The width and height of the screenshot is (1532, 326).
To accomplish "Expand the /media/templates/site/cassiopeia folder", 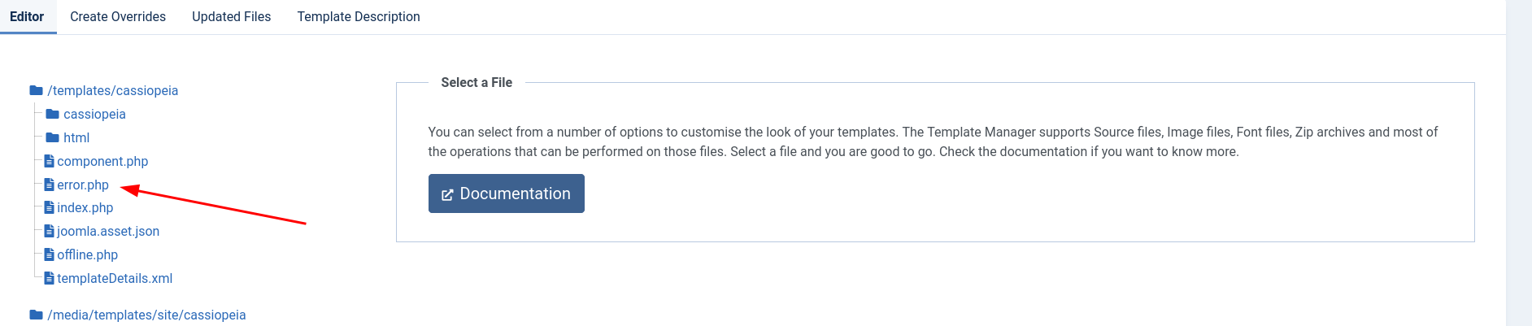I will coord(146,315).
